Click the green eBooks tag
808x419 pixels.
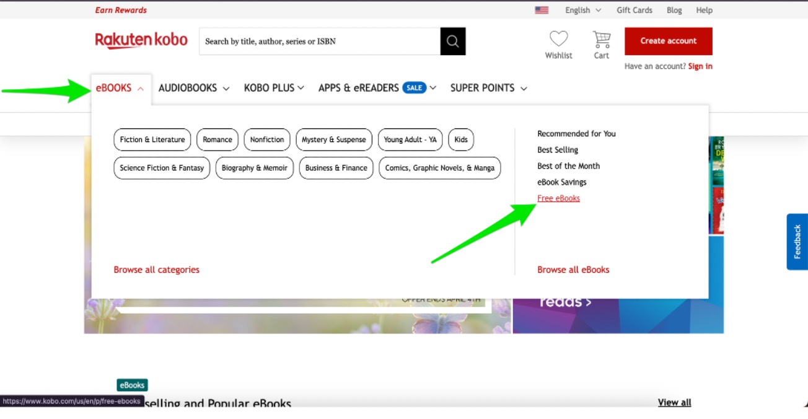click(132, 385)
